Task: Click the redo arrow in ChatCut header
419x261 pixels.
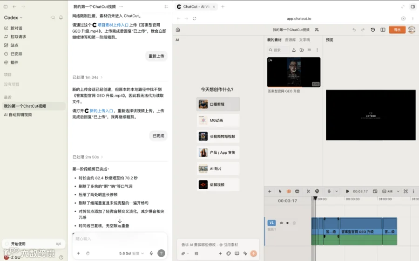Action: click(363, 30)
